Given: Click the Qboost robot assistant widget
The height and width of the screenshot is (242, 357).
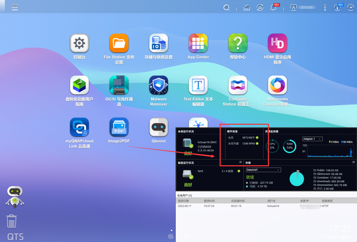Looking at the screenshot, I should click(15, 197).
